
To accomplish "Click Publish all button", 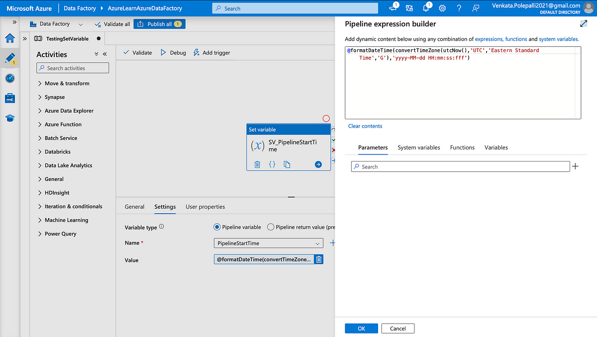I will tap(159, 24).
